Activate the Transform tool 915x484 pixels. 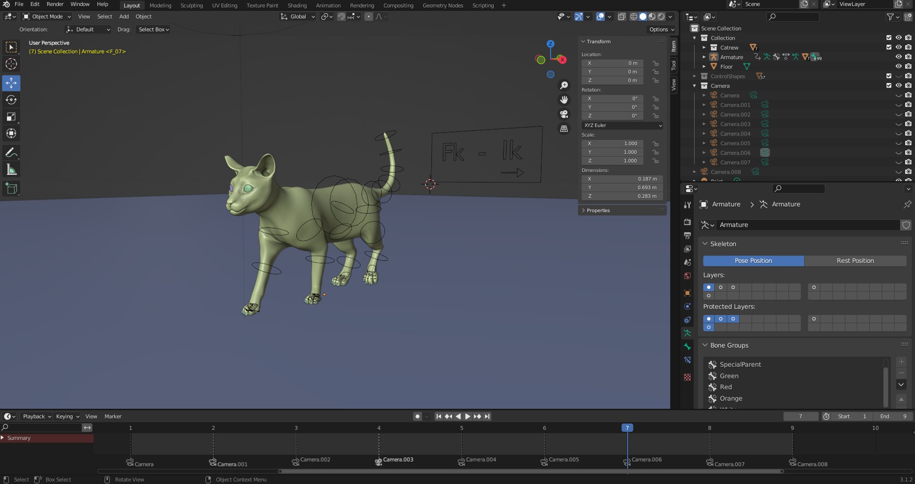11,133
